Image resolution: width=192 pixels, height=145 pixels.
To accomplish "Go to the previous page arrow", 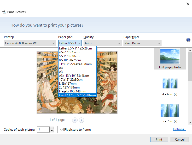I will tap(75, 120).
